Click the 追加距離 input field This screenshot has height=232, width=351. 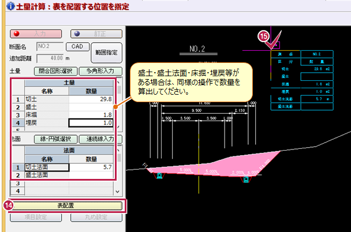click(50, 58)
